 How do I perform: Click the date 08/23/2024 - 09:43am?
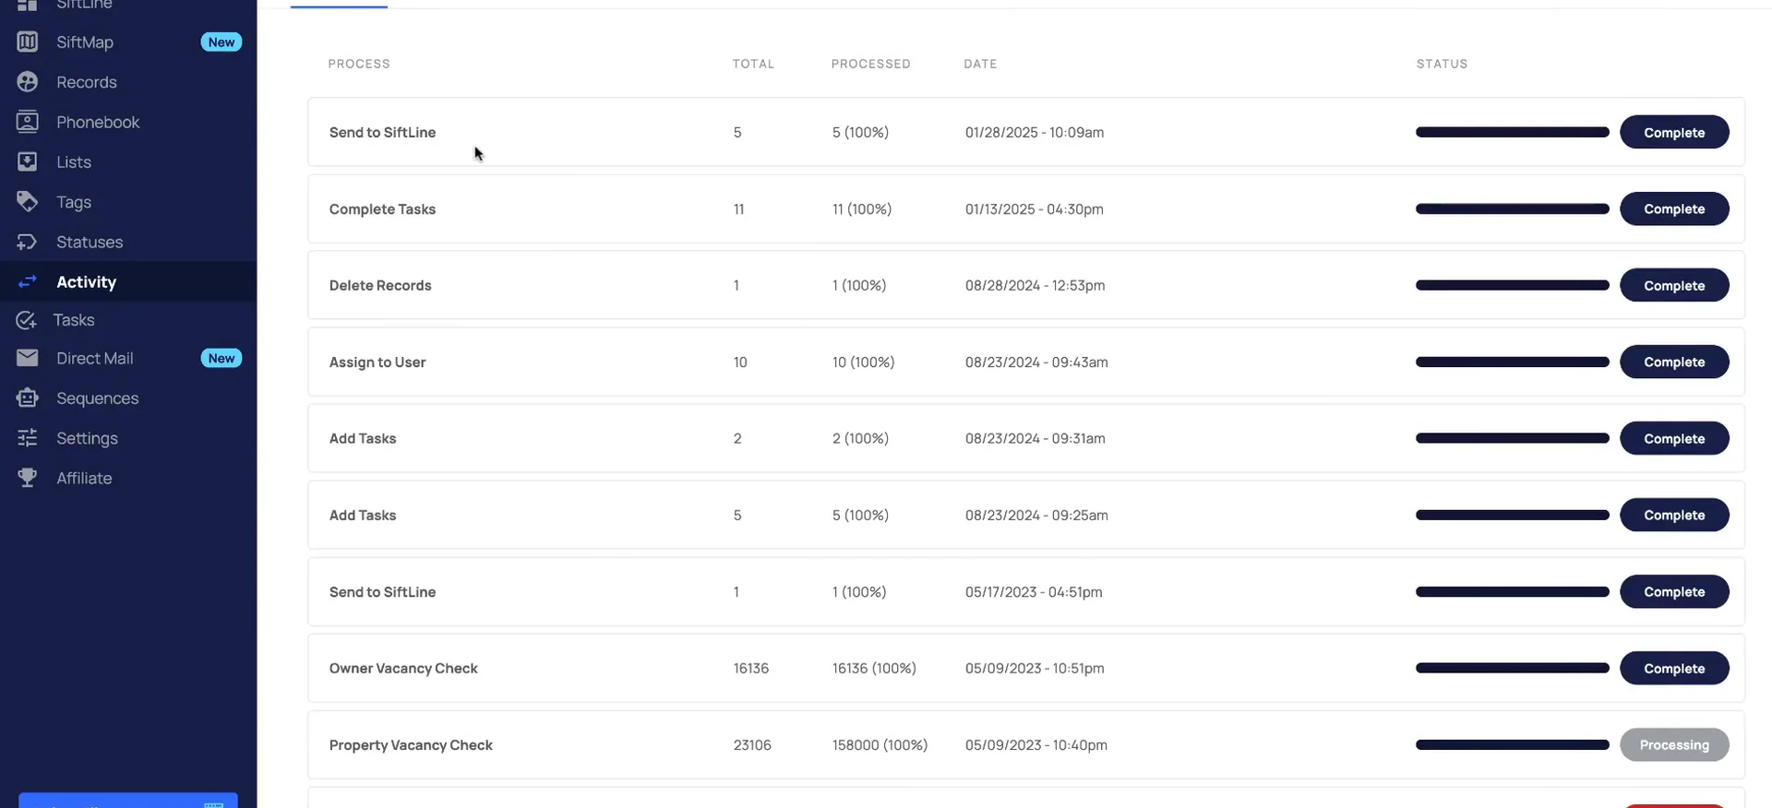click(x=1036, y=362)
